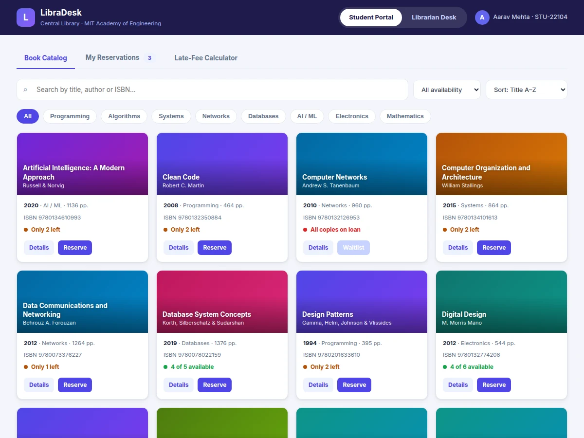
Task: Focus the title, author or ISBN search field
Action: pyautogui.click(x=212, y=90)
